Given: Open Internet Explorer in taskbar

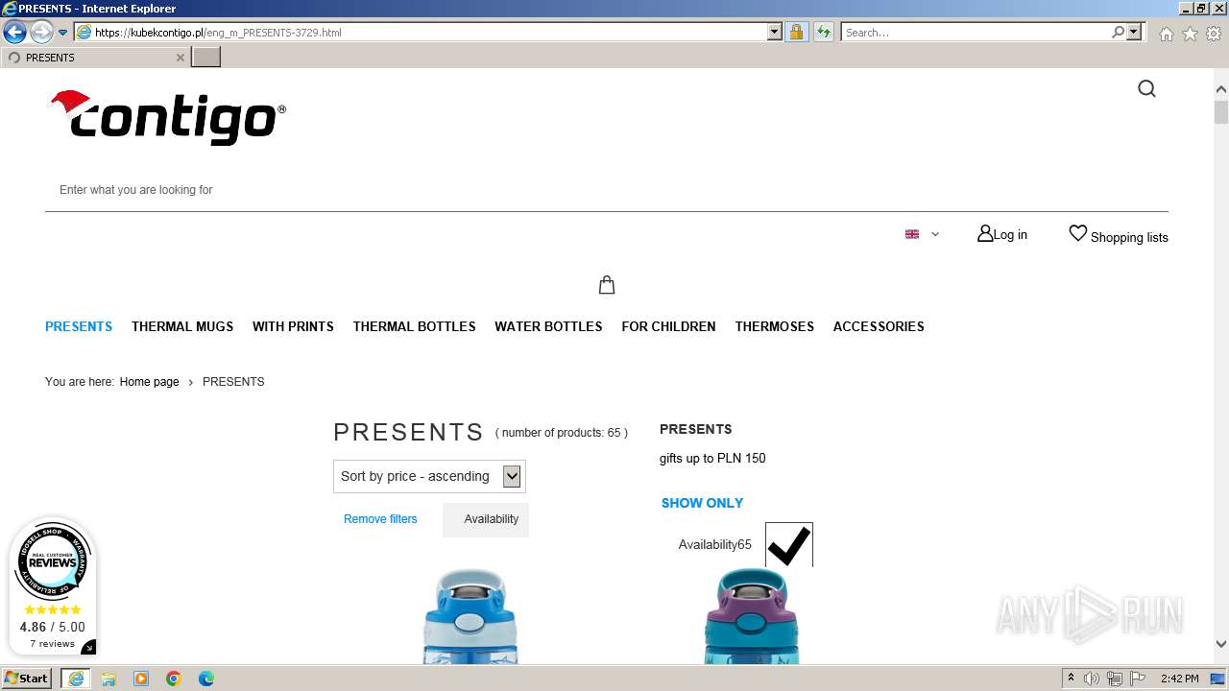Looking at the screenshot, I should point(76,679).
